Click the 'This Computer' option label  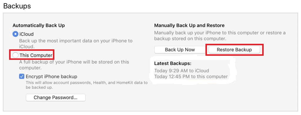(36, 55)
